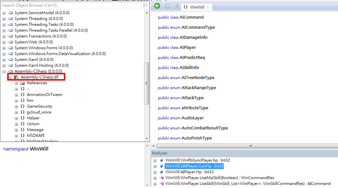The width and height of the screenshot is (338, 188).
Task: Click the Assembly-CSharp.dll library icon
Action: pyautogui.click(x=16, y=77)
